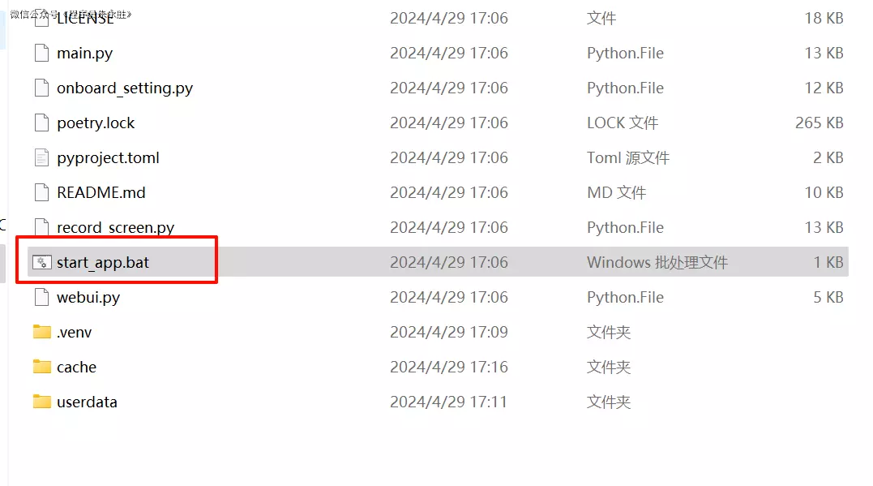Click the README.md file icon
The width and height of the screenshot is (873, 486).
(x=42, y=193)
